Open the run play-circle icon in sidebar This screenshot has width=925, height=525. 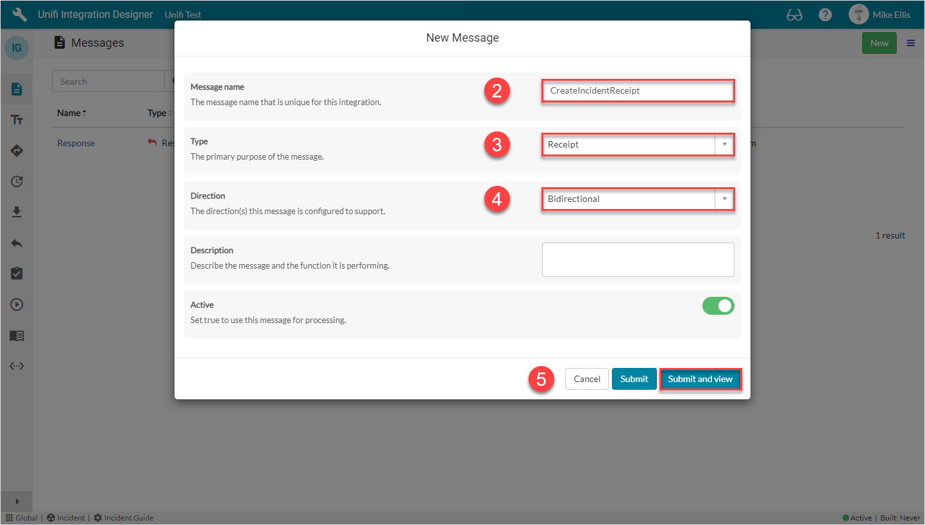(x=17, y=304)
